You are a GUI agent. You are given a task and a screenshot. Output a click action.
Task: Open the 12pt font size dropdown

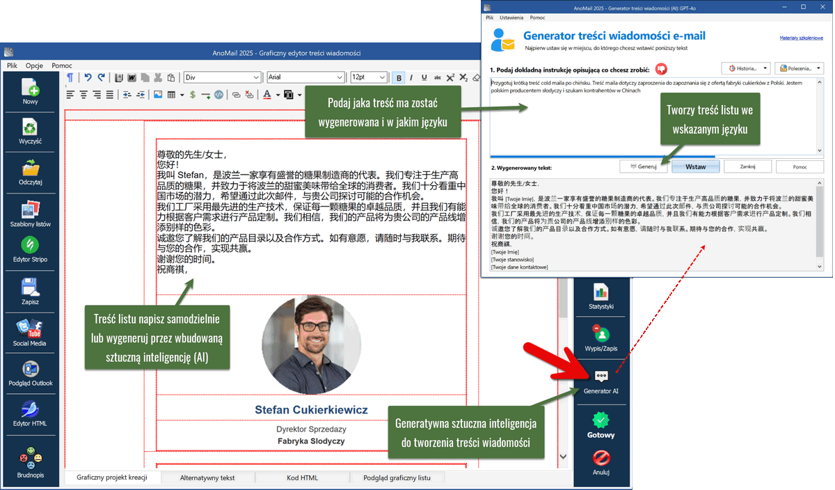(368, 77)
